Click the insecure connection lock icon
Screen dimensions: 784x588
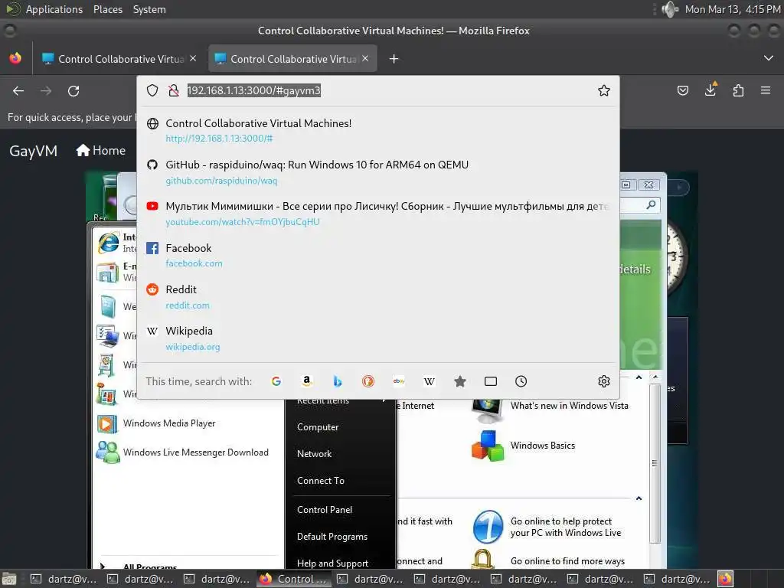point(174,90)
